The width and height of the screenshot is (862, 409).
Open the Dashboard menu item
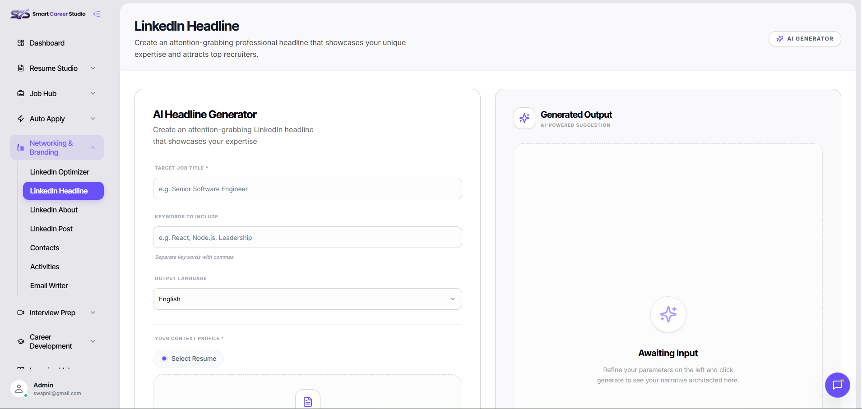click(x=57, y=43)
